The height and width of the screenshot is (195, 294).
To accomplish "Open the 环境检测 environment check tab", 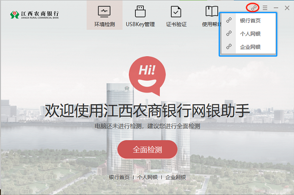I will (104, 15).
